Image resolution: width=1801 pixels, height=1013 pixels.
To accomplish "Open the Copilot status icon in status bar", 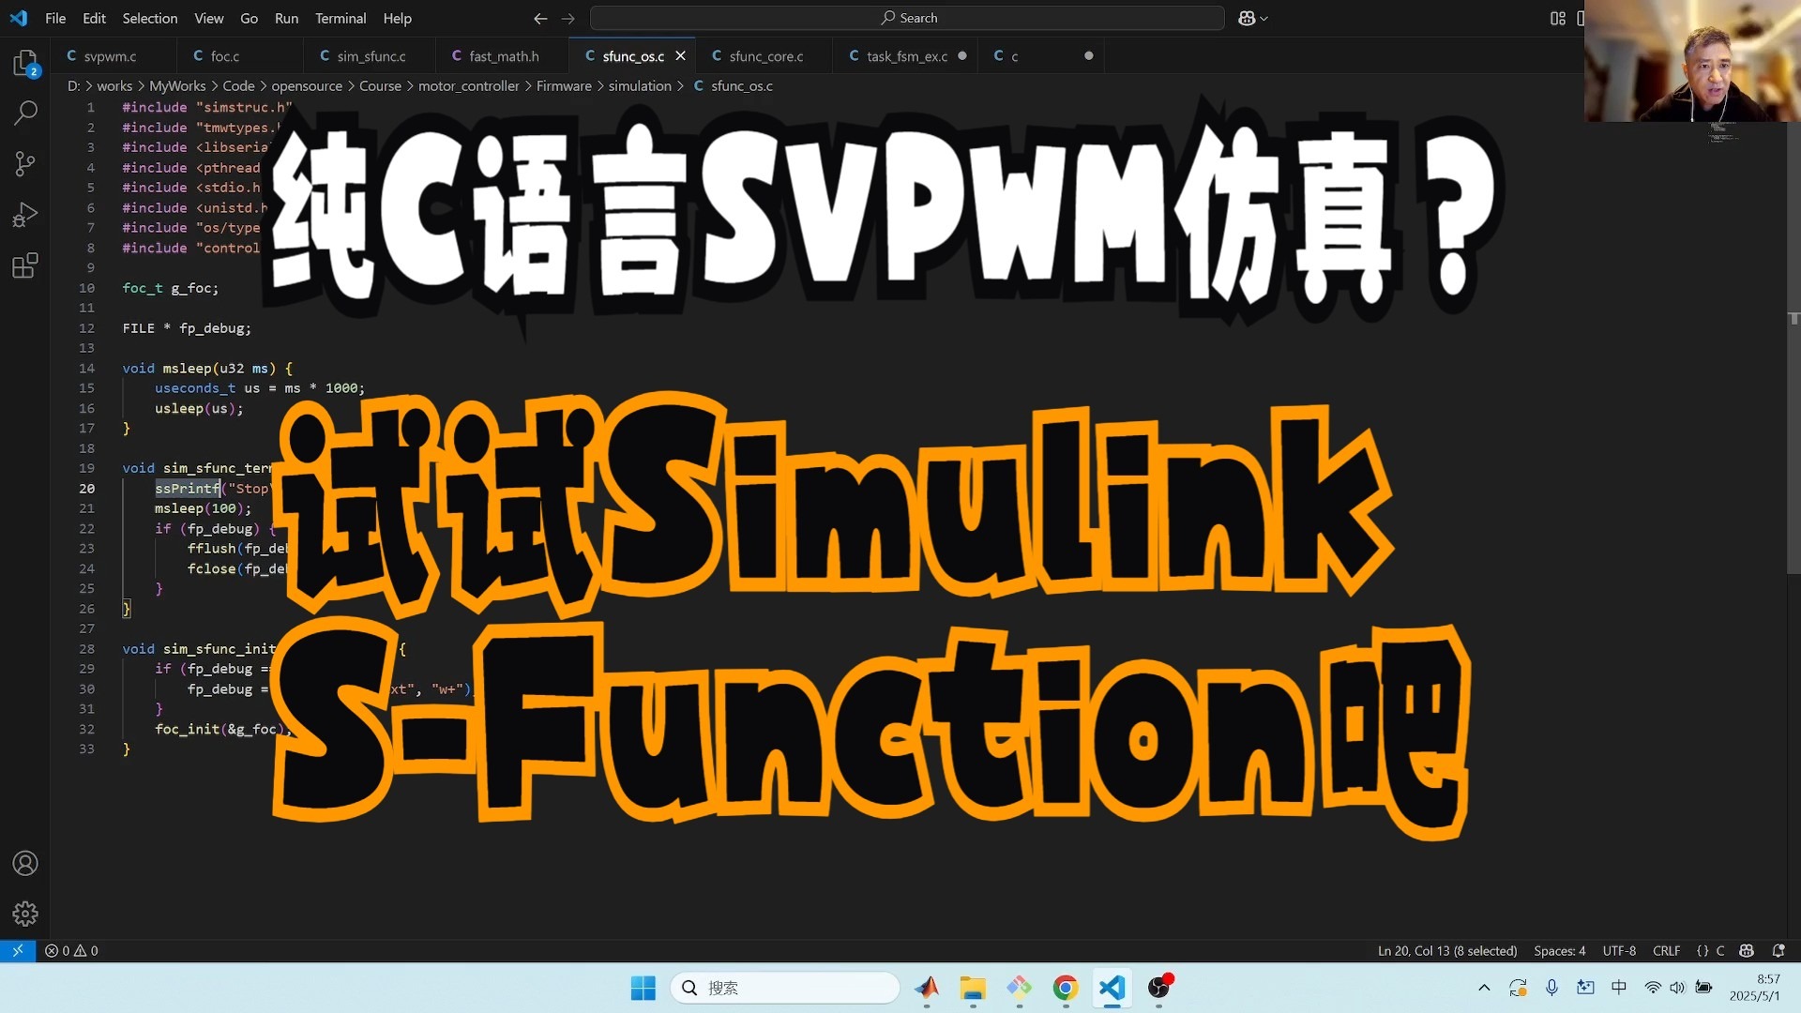I will pos(1747,950).
